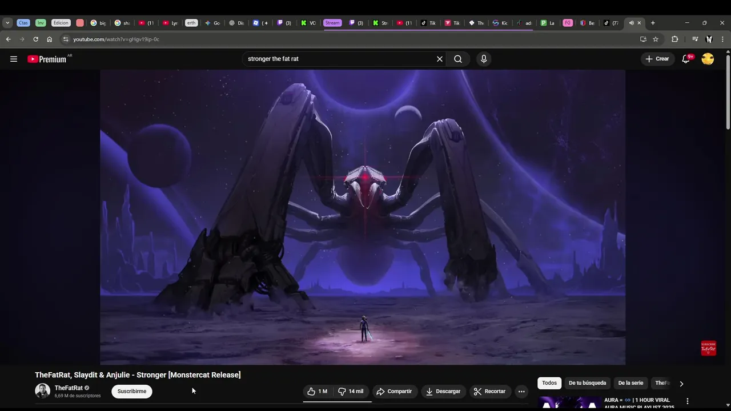Open the browser home page
The height and width of the screenshot is (411, 731).
coord(49,39)
